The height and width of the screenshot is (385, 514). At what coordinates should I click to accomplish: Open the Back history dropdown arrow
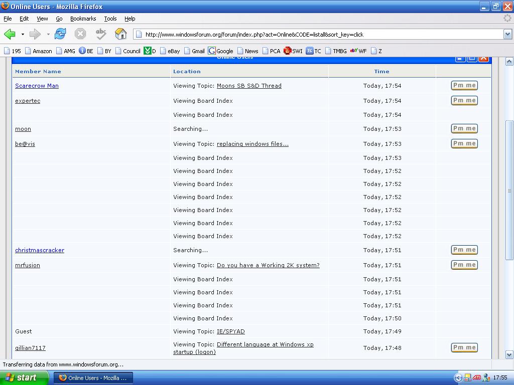pos(23,34)
